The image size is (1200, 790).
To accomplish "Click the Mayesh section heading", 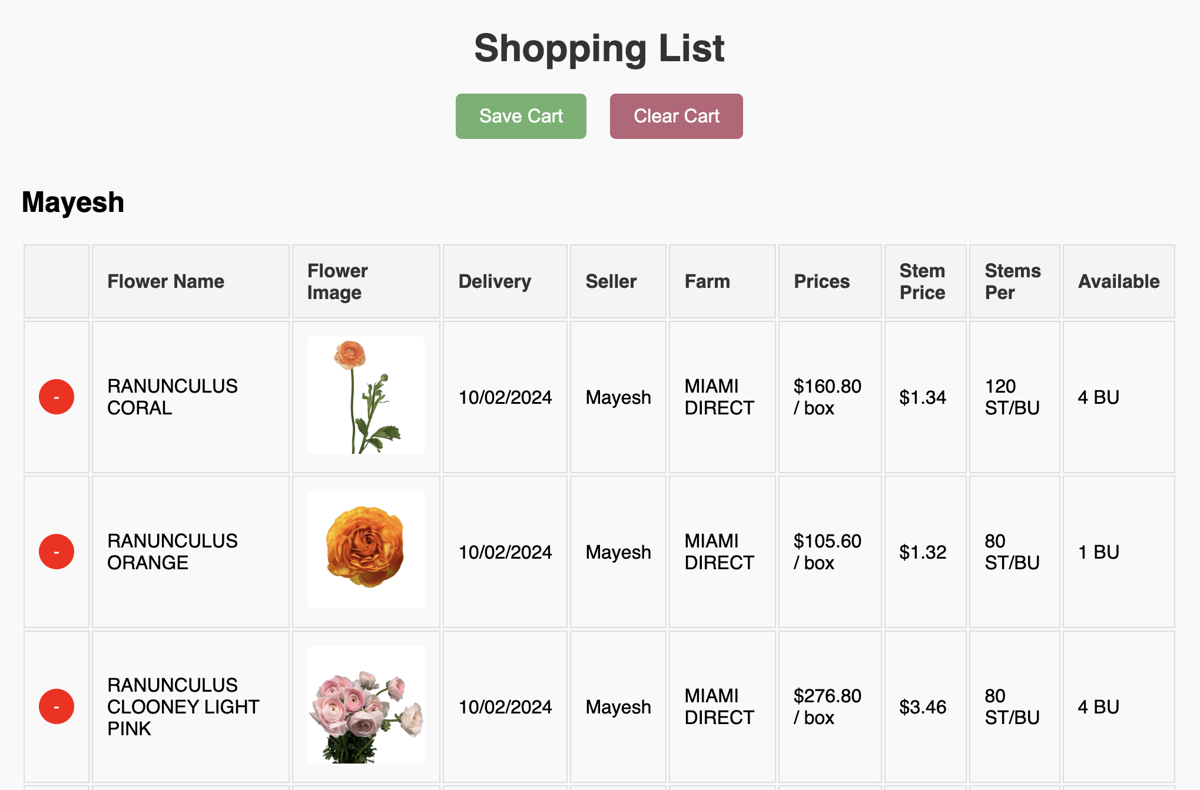I will click(73, 202).
